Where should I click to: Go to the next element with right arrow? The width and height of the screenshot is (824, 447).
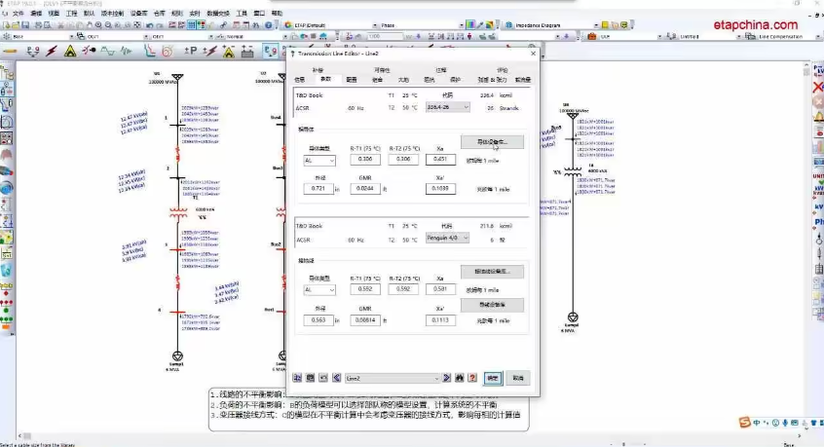445,377
